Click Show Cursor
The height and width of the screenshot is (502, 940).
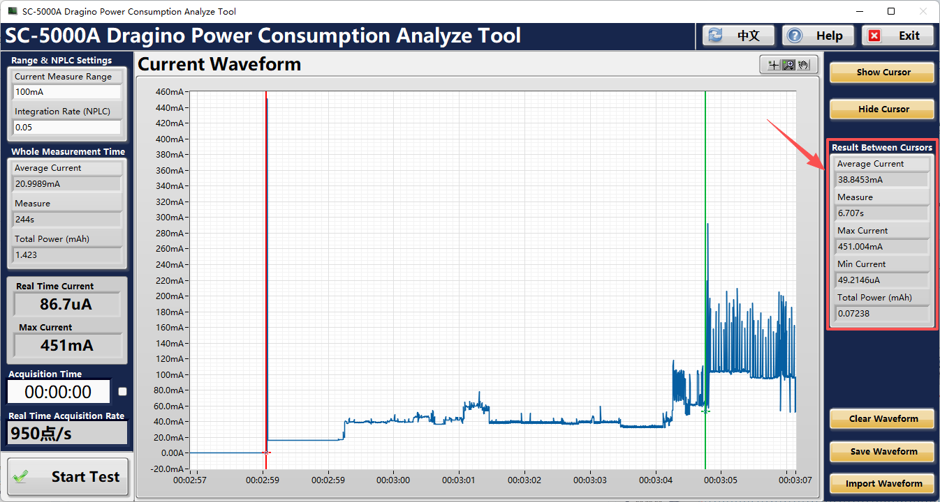coord(881,73)
